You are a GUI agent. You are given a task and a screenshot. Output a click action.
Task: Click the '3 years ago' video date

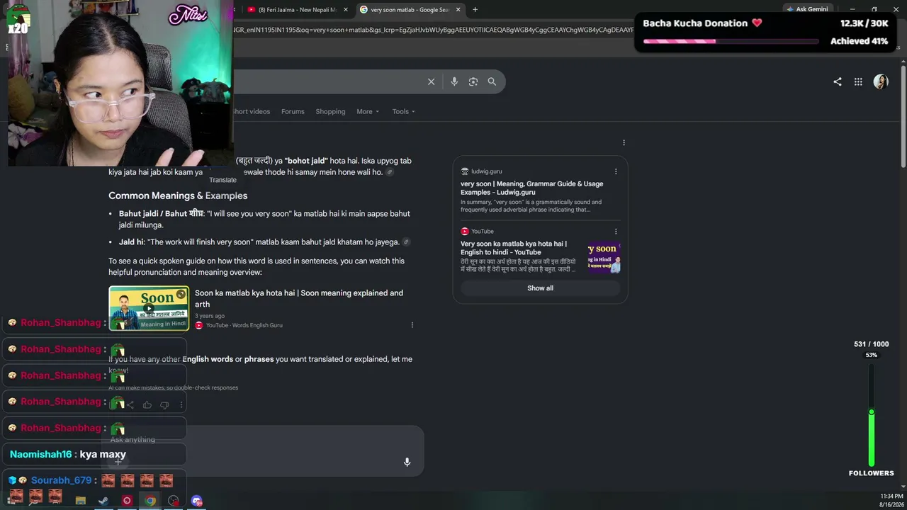pos(210,316)
